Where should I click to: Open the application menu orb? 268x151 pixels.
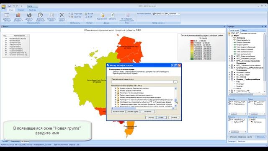click(x=3, y=7)
